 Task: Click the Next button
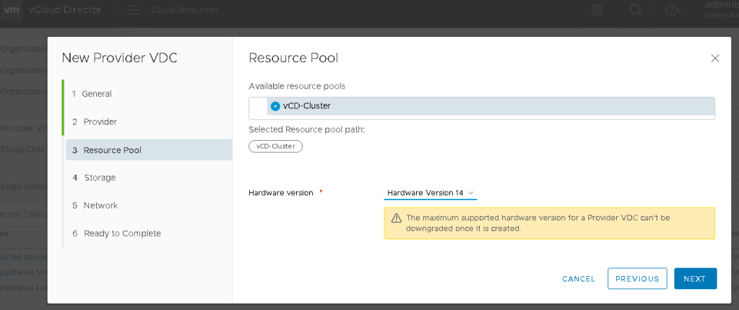coord(694,279)
